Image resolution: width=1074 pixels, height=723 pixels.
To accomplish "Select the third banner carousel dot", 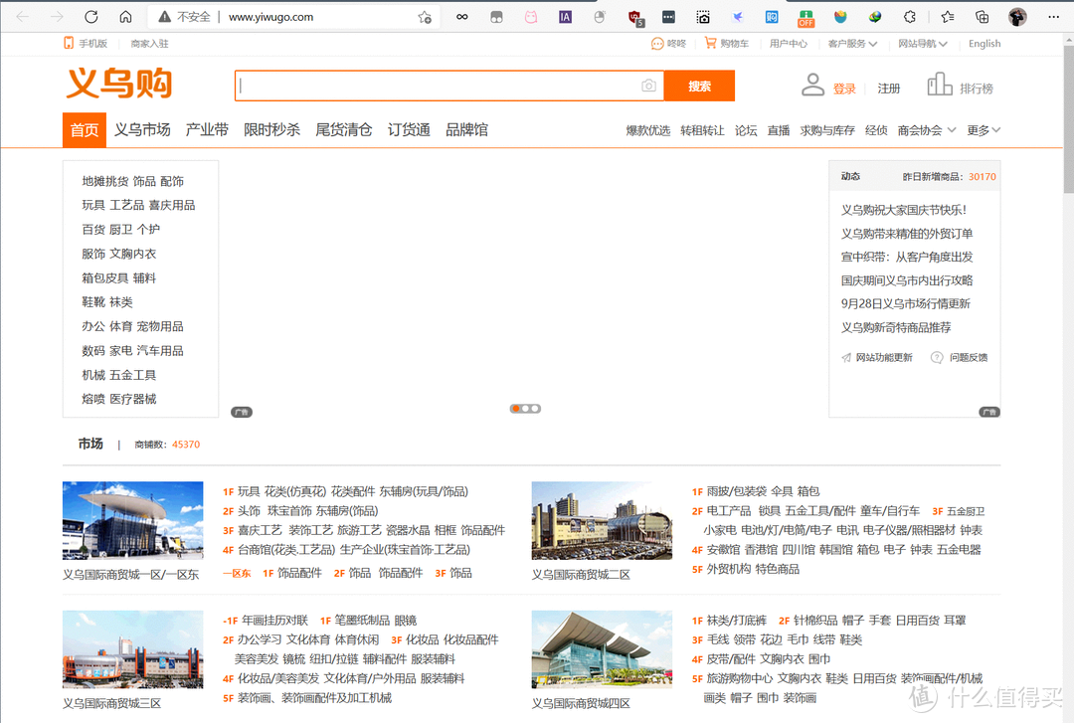I will [535, 409].
